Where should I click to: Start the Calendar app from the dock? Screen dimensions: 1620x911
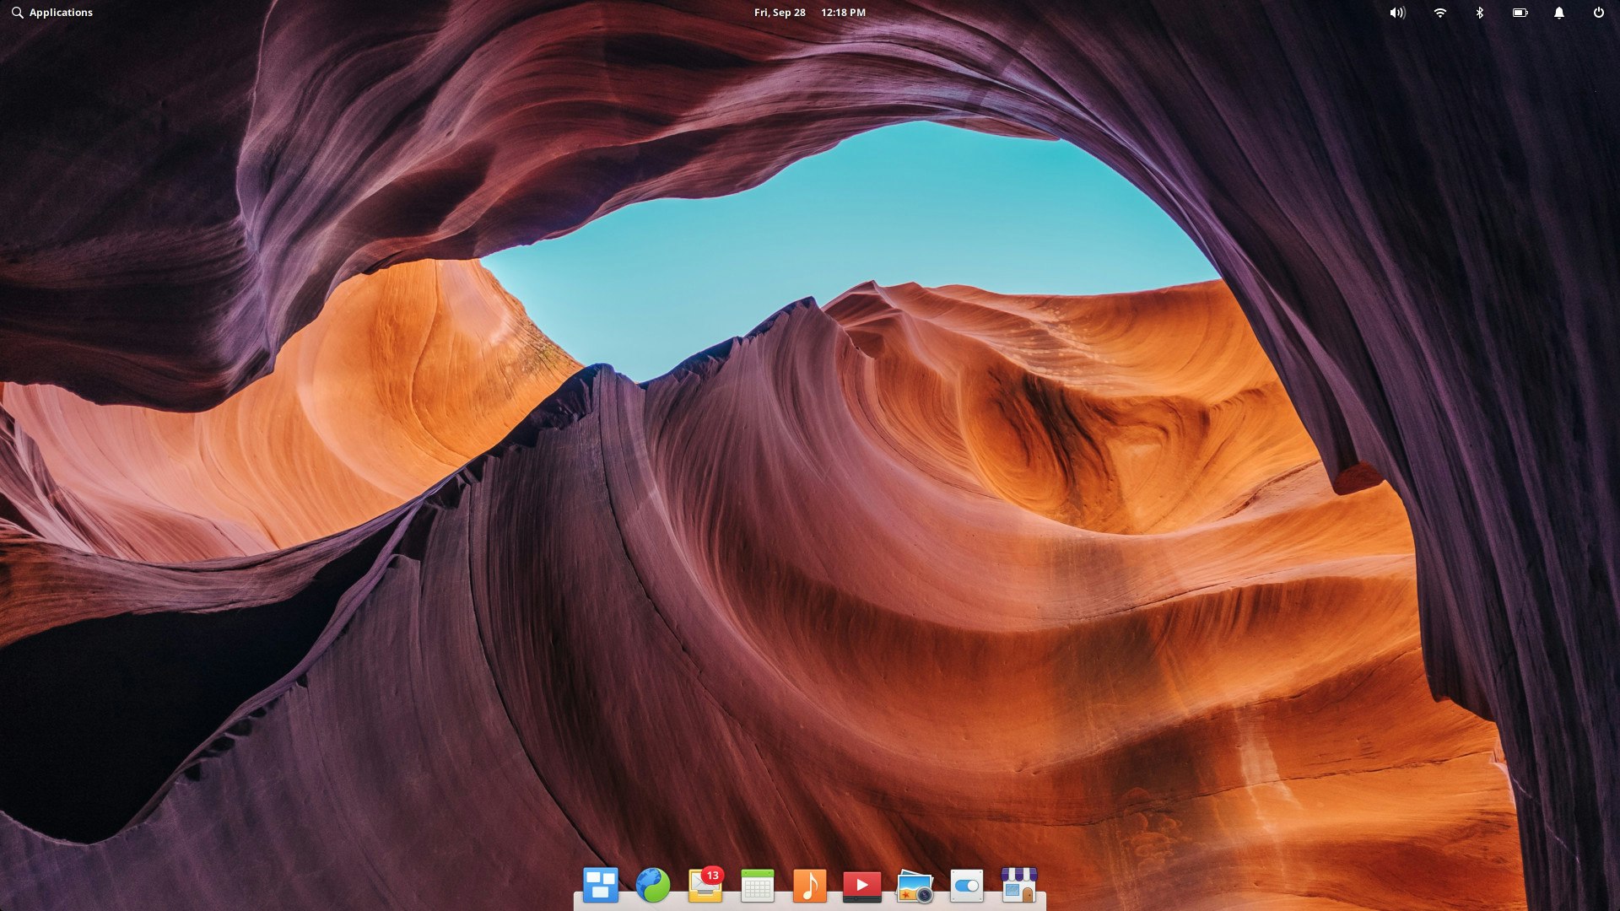tap(758, 886)
